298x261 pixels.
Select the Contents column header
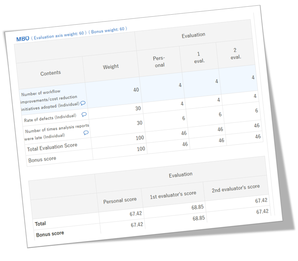(x=51, y=73)
